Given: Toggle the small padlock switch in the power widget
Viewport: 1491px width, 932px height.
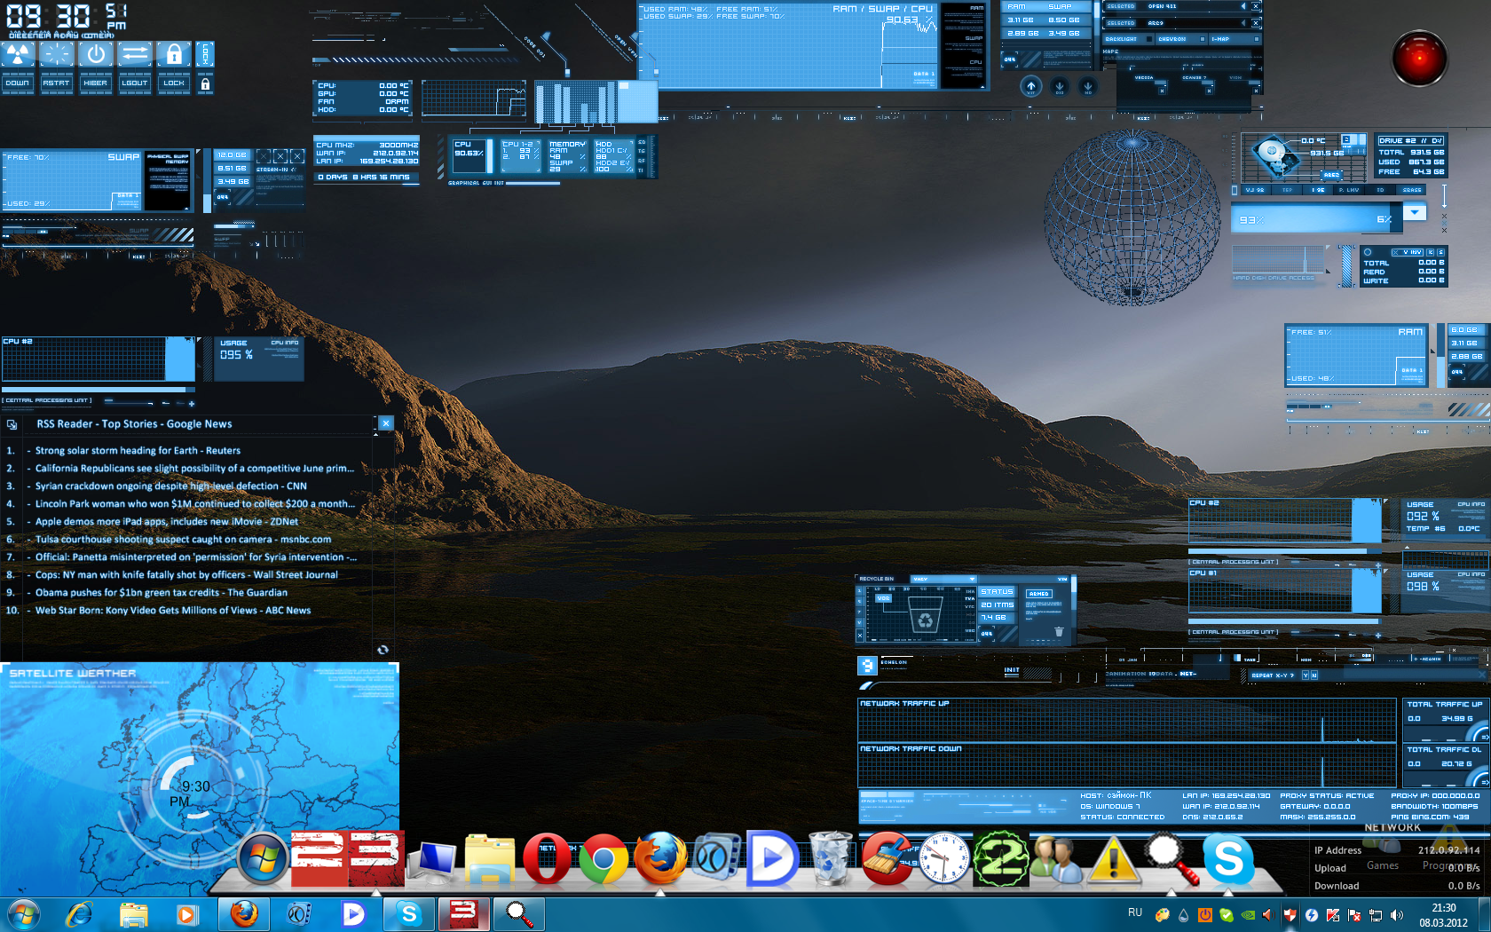Looking at the screenshot, I should (x=205, y=83).
